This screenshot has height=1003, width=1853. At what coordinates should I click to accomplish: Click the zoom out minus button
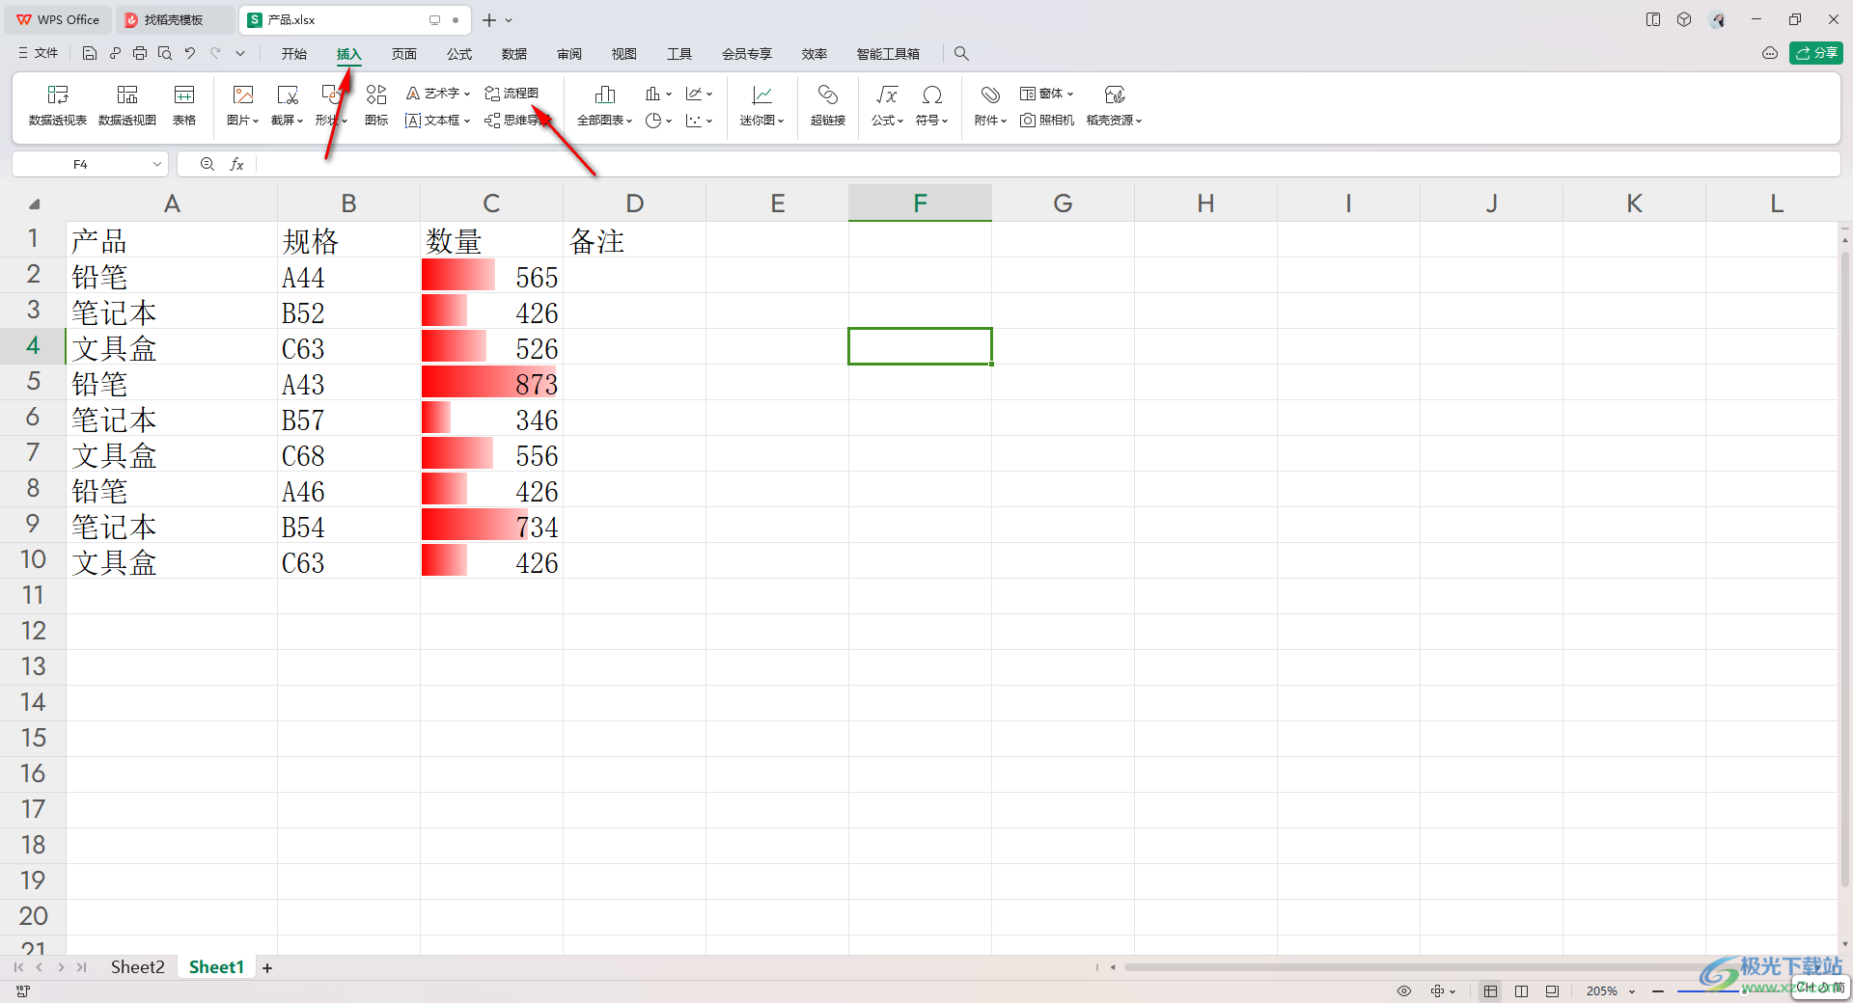click(x=1658, y=990)
